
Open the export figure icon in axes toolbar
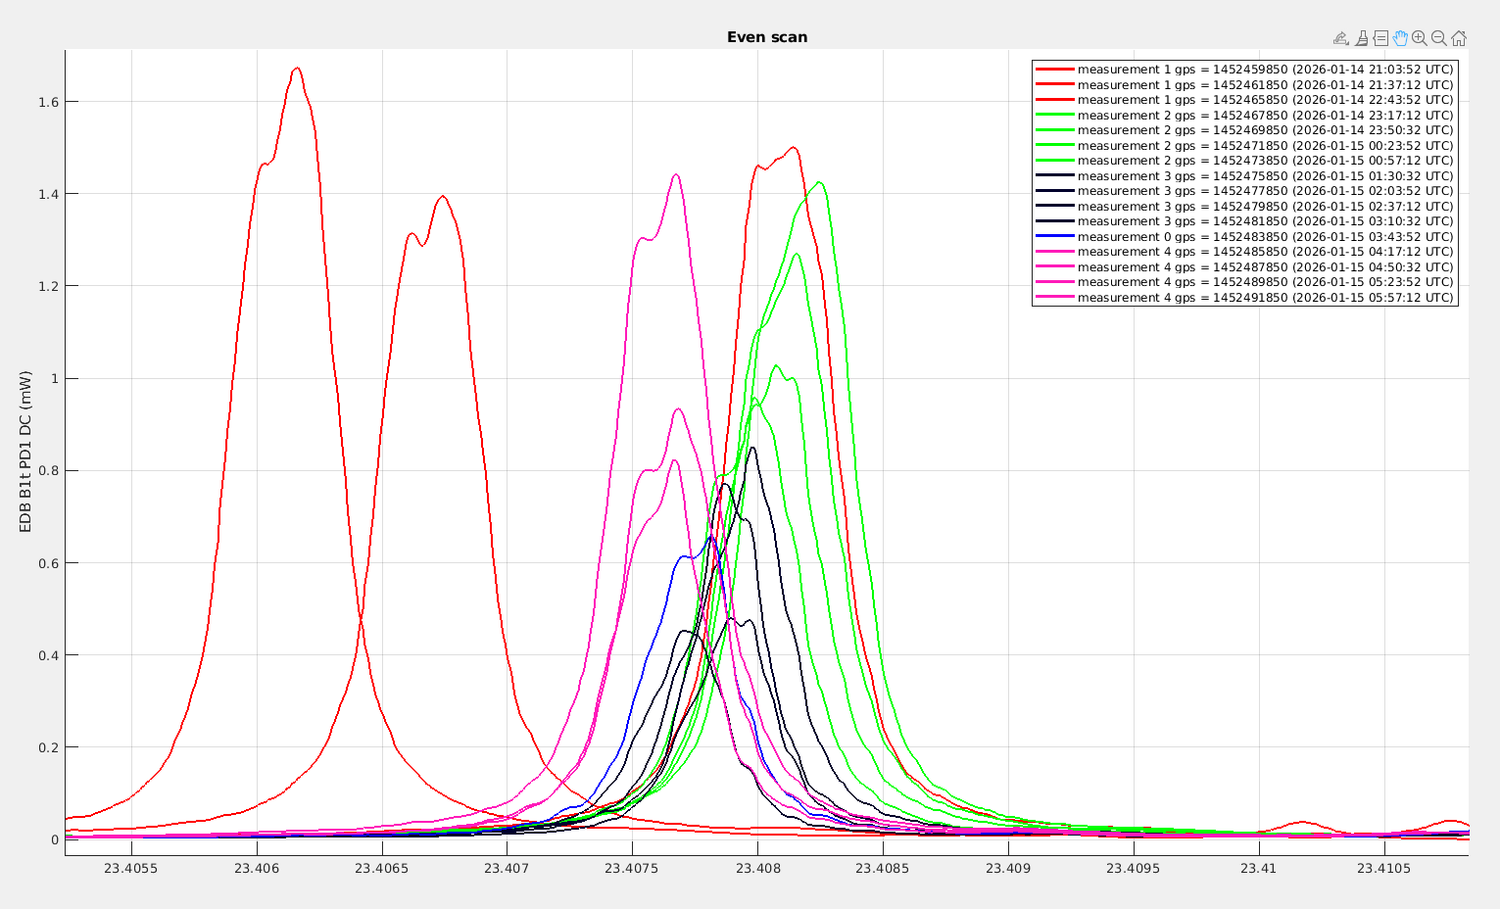[1340, 38]
